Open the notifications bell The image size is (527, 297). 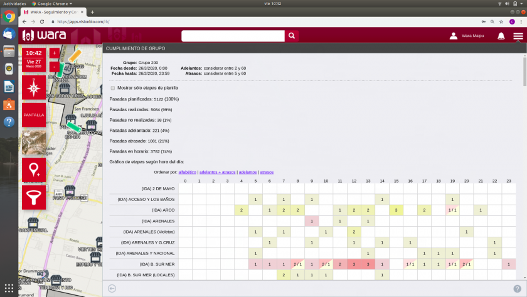pos(501,36)
